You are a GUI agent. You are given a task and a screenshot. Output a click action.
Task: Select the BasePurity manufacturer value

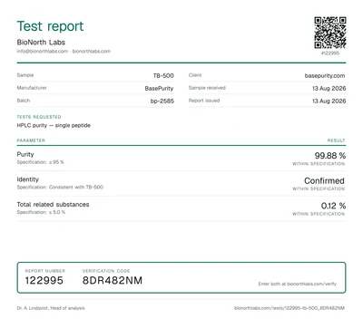pyautogui.click(x=159, y=88)
